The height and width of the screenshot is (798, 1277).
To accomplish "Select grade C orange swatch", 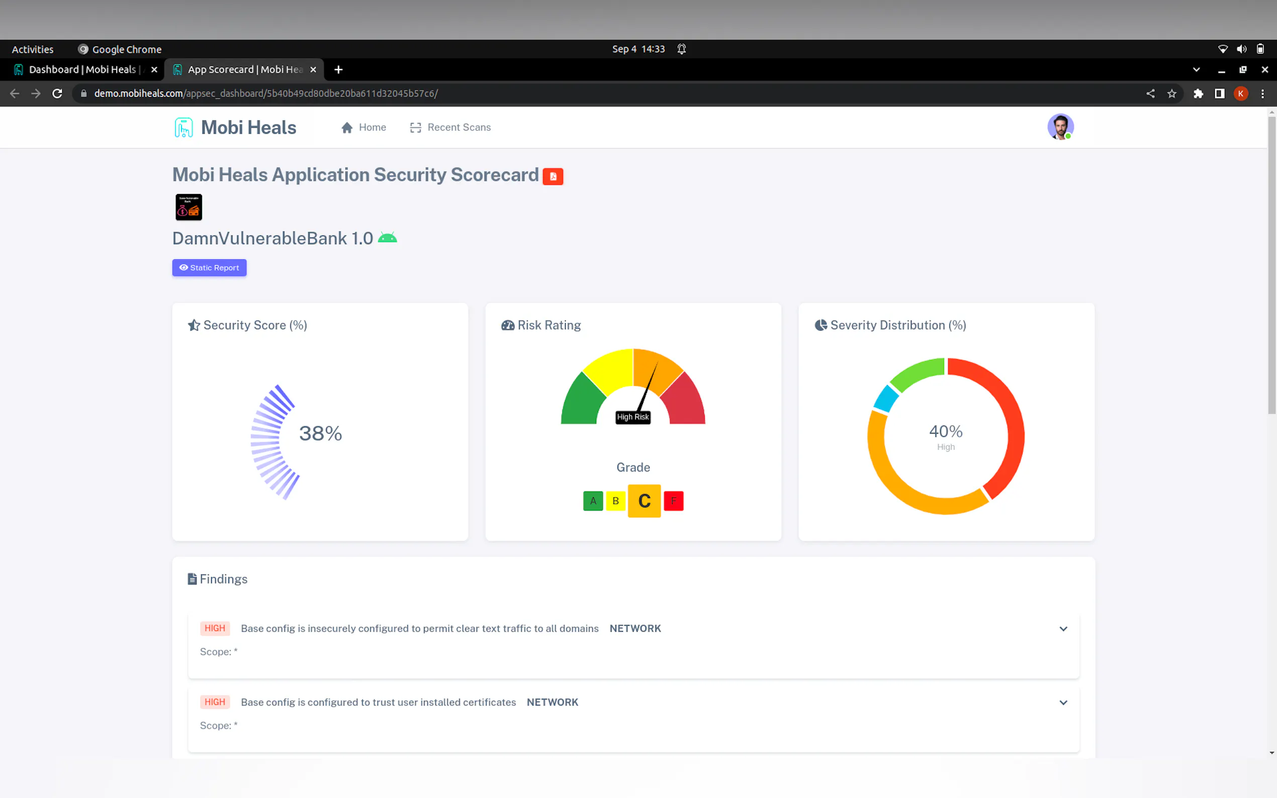I will click(x=644, y=501).
